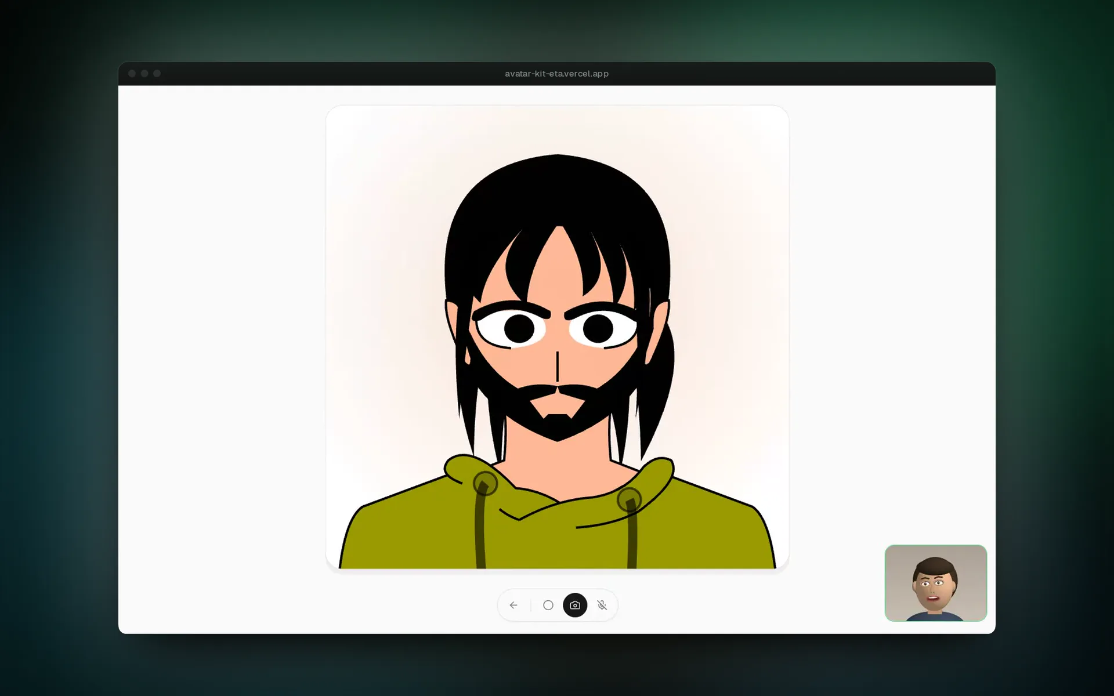
Task: Unmute the crossed-out microphone icon
Action: (602, 605)
